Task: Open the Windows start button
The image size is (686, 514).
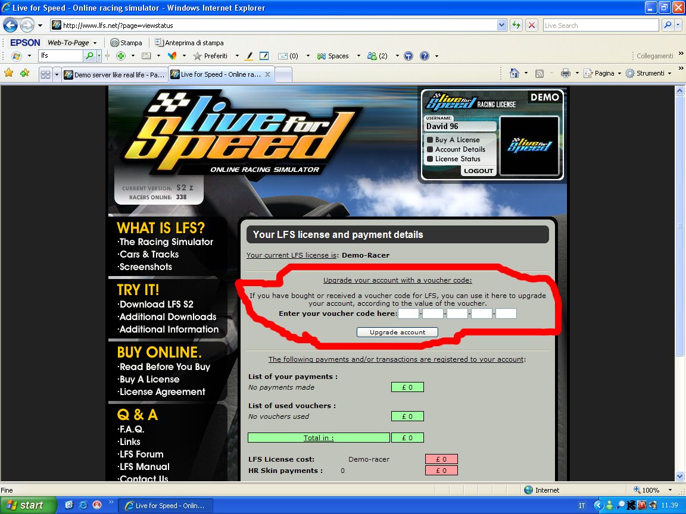Action: (28, 505)
